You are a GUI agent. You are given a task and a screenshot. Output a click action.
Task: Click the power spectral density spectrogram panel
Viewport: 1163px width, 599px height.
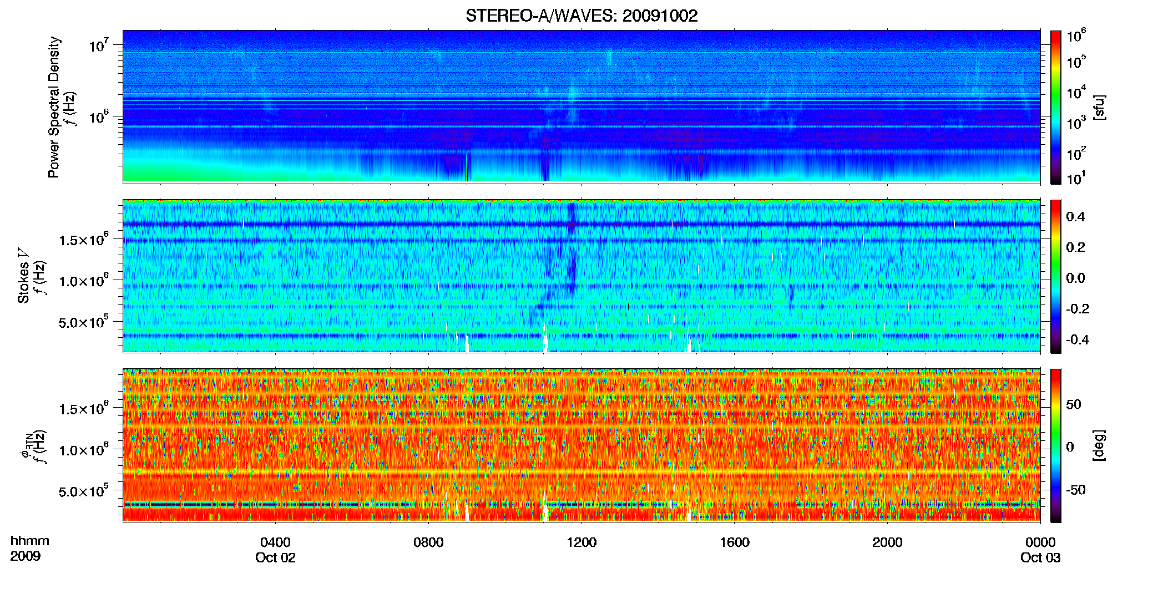pyautogui.click(x=581, y=106)
